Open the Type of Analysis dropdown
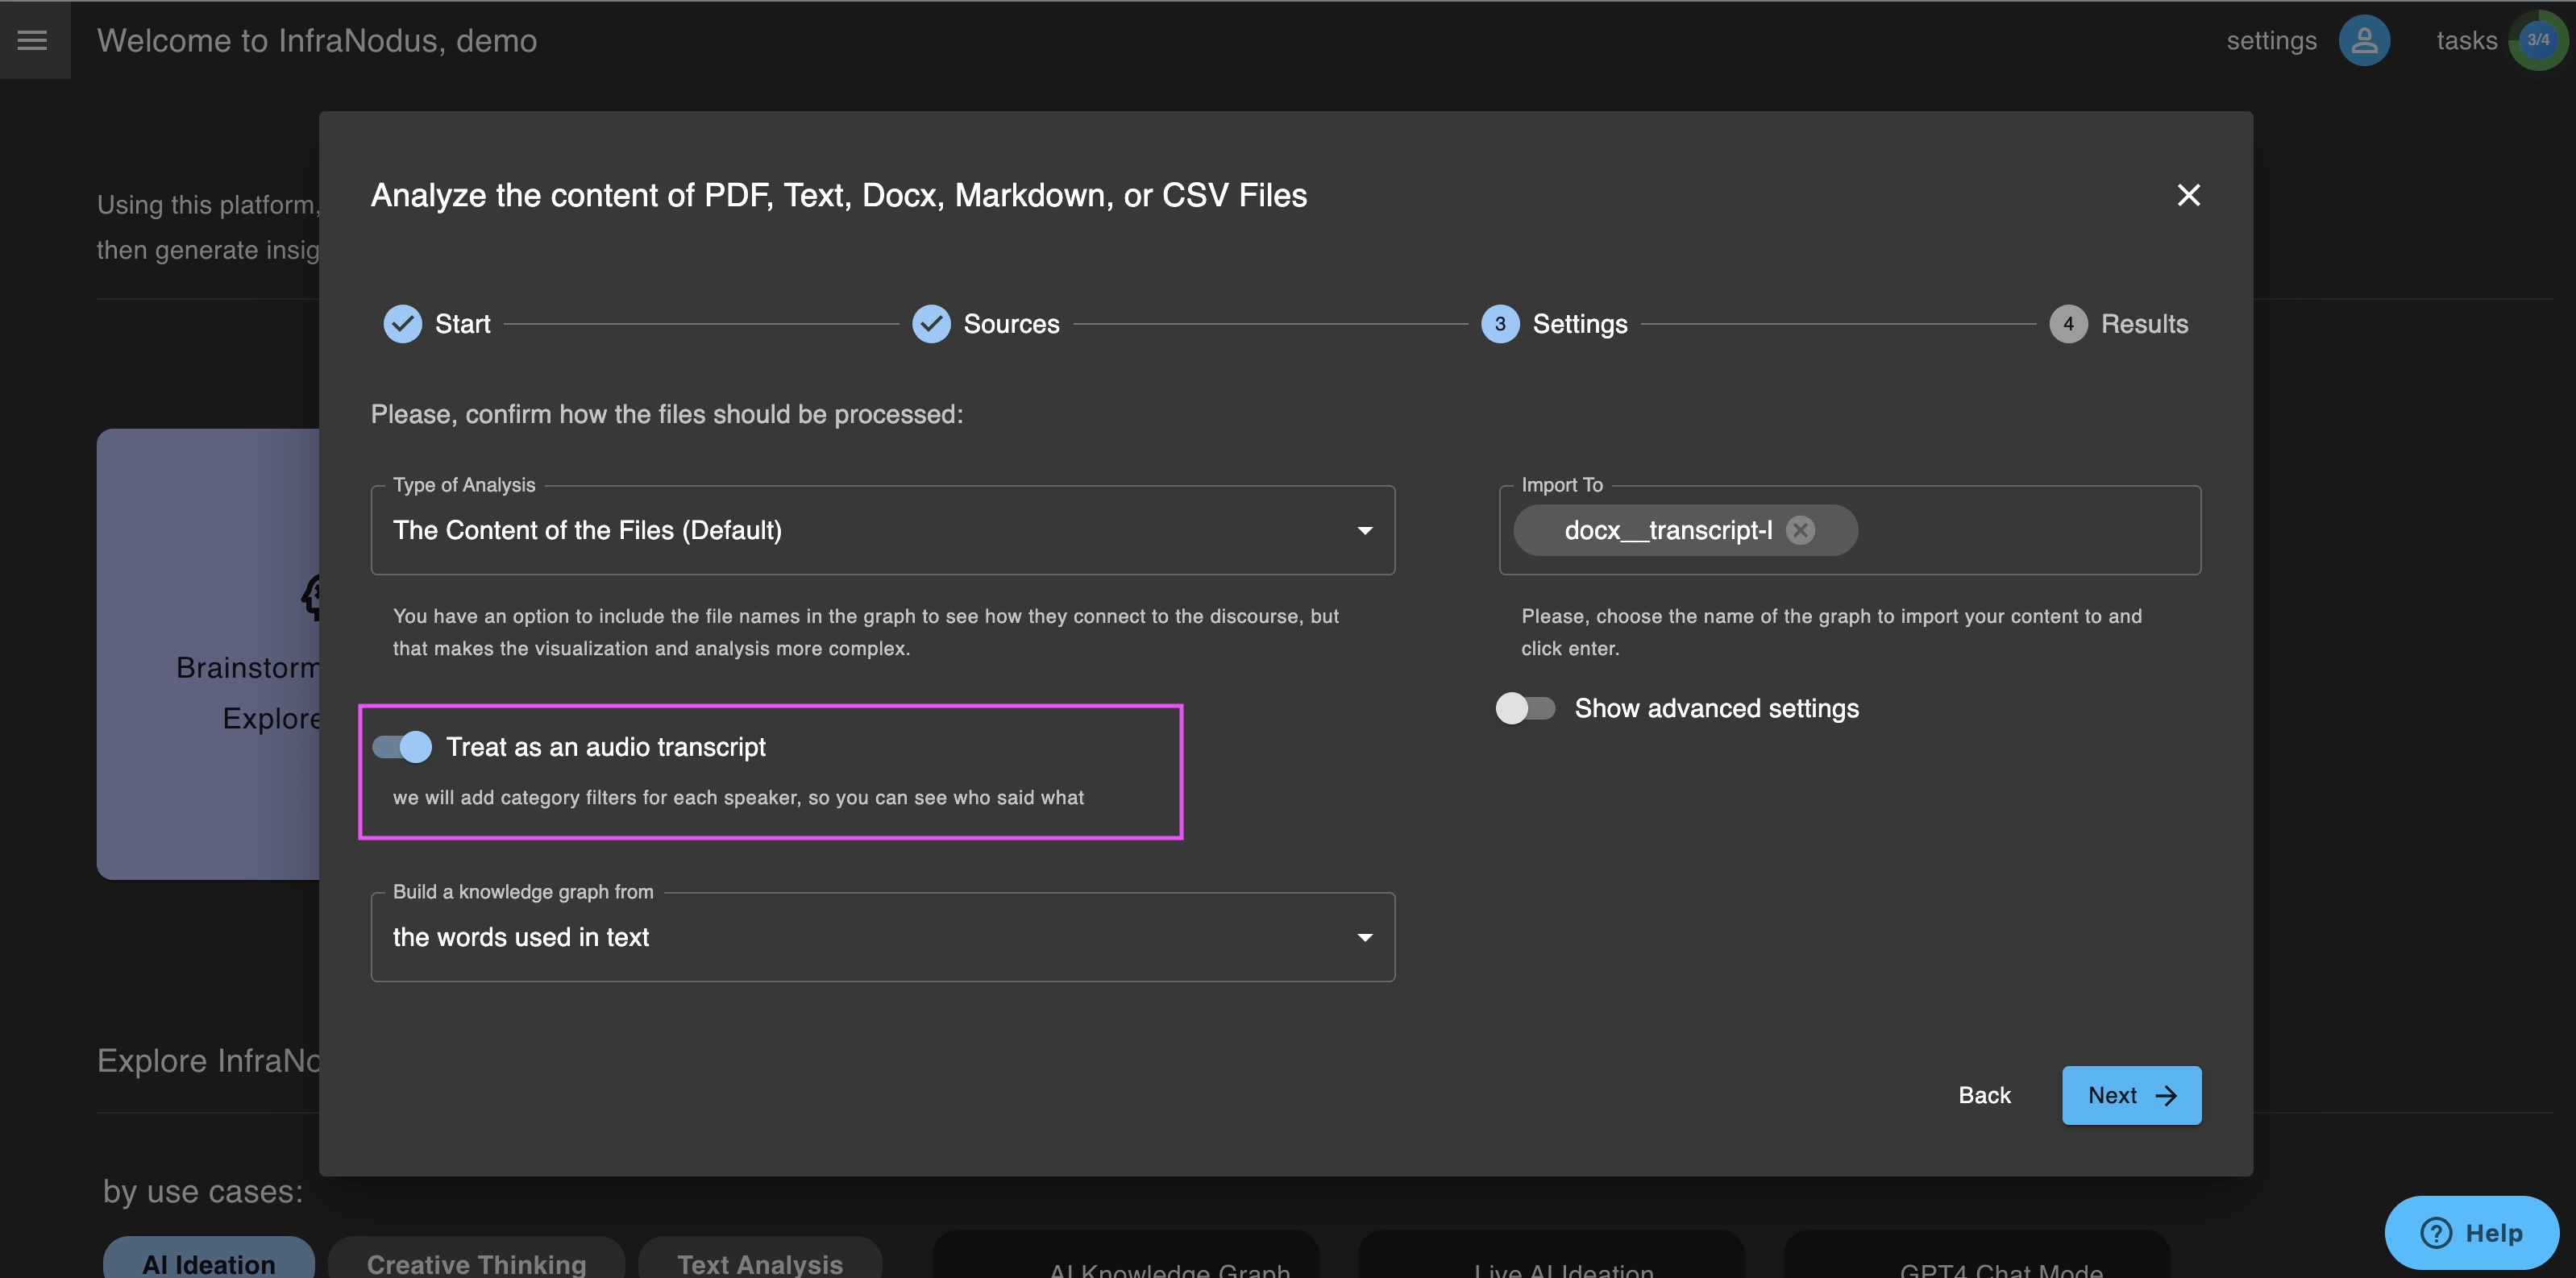This screenshot has height=1278, width=2576. click(882, 530)
